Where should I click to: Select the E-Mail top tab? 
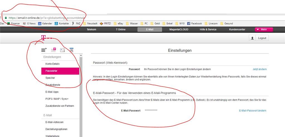[149, 29]
